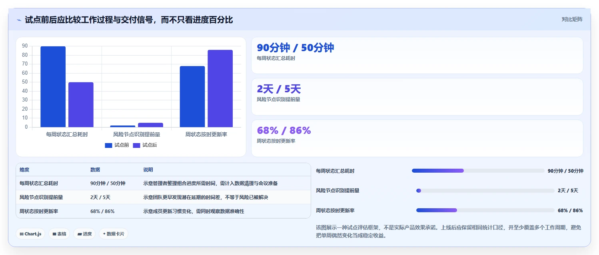Click the 周状态按时更新率 table row label
Image resolution: width=599 pixels, height=255 pixels.
point(39,211)
